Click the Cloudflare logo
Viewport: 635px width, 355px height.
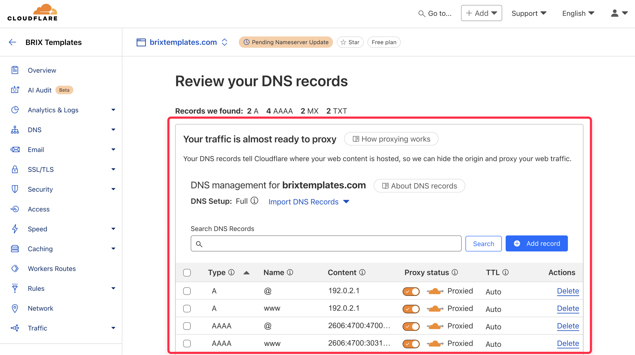pyautogui.click(x=32, y=12)
